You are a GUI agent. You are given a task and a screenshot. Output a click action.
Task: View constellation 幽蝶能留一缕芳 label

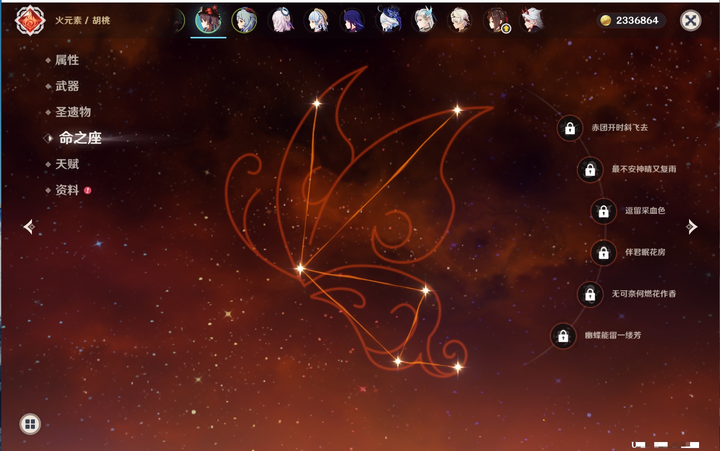coord(613,335)
